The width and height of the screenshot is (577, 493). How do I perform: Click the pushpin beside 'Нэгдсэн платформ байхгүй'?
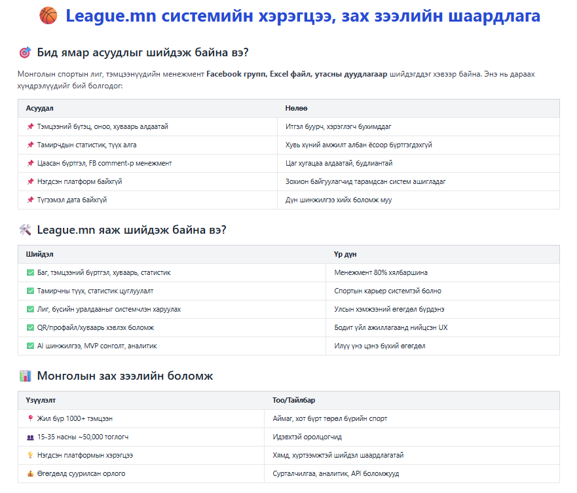tap(30, 181)
